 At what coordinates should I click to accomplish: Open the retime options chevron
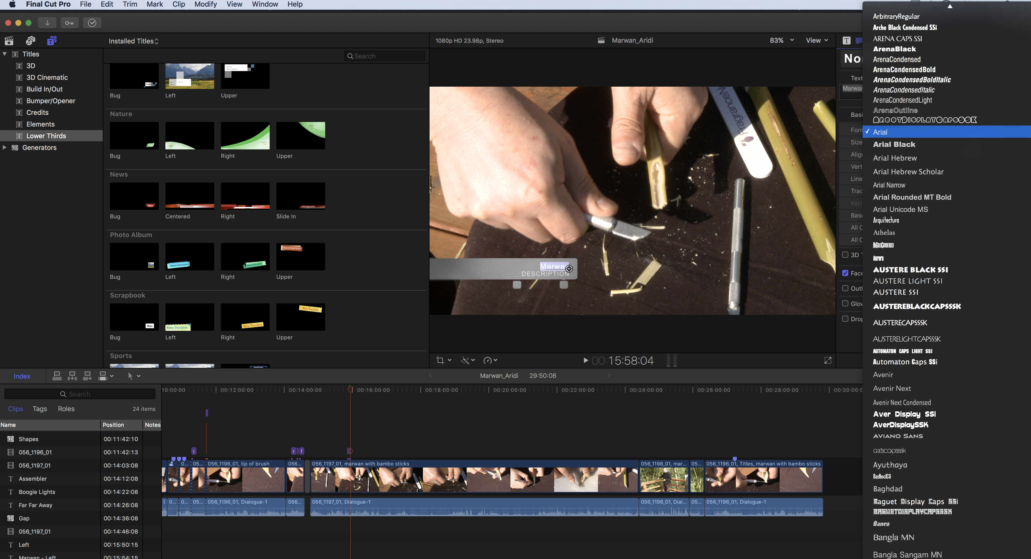495,360
